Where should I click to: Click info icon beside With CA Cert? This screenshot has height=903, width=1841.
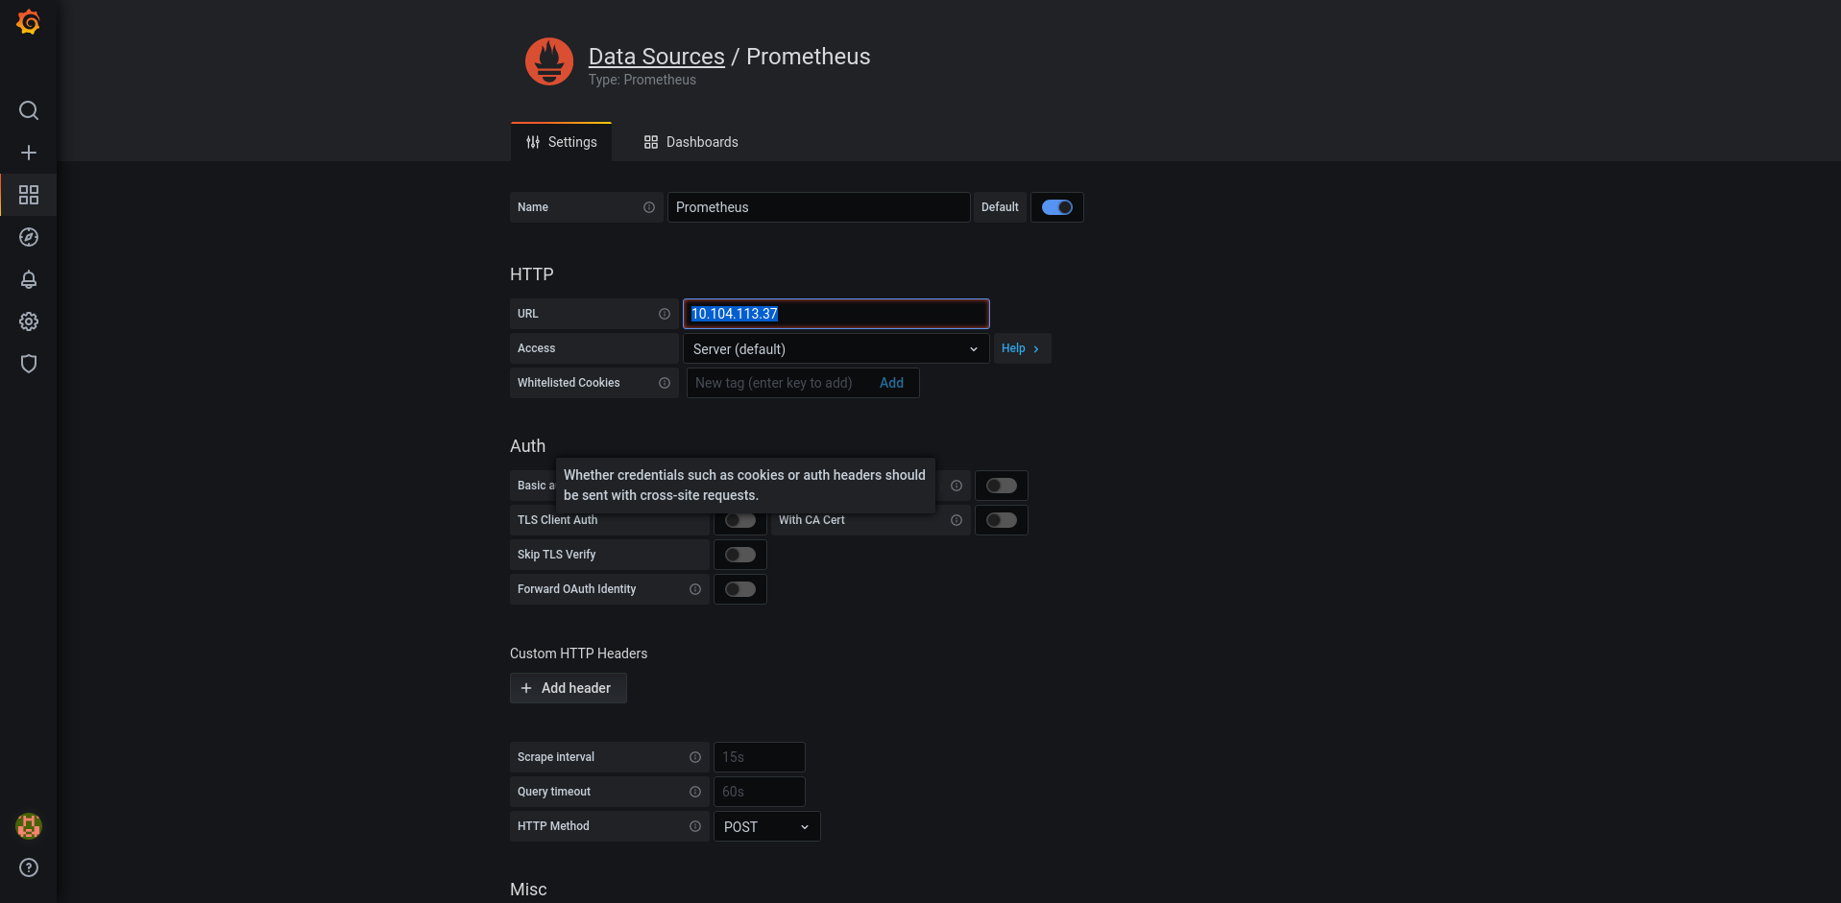click(957, 520)
